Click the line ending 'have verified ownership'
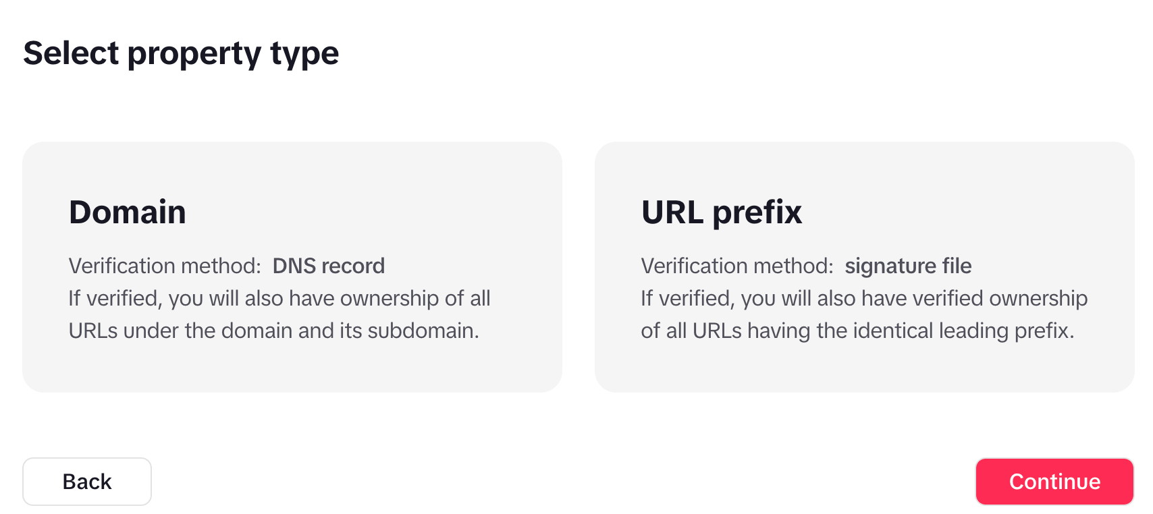The image size is (1153, 514). (x=864, y=298)
